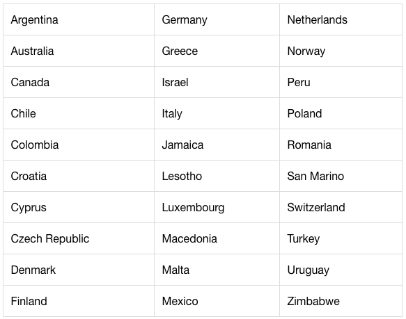This screenshot has width=406, height=319.
Task: Click the Peru cell
Action: click(x=341, y=82)
